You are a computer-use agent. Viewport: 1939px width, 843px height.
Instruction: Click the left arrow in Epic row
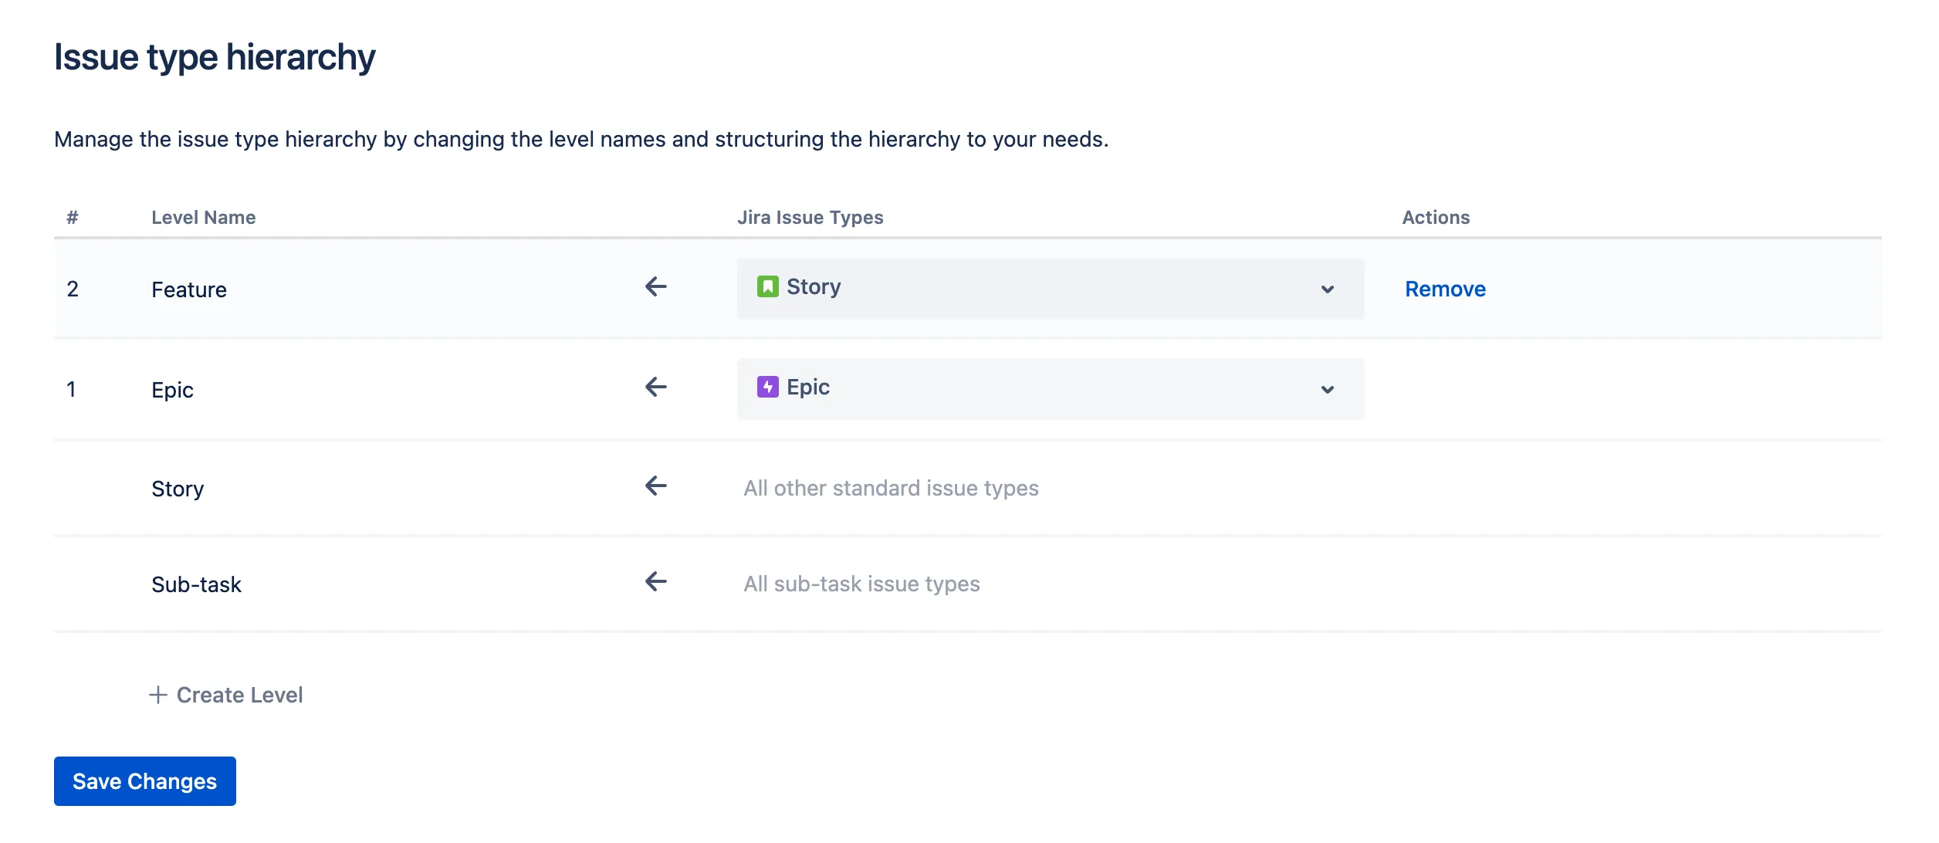click(655, 387)
